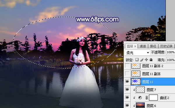Click the 不透明度 percentage field
The height and width of the screenshot is (108, 175).
coord(171,52)
